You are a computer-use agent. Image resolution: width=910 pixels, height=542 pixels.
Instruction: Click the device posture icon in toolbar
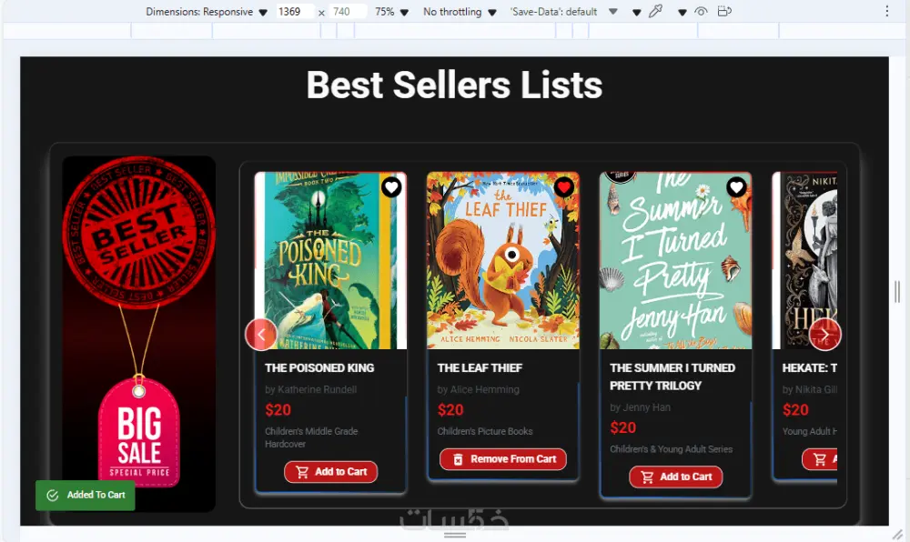pos(724,12)
